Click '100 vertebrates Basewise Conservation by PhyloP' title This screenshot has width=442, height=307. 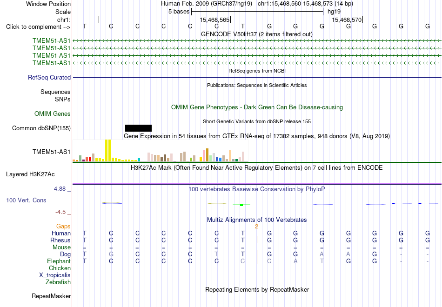257,189
